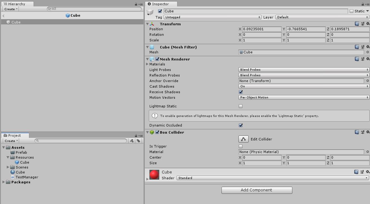Image resolution: width=370 pixels, height=204 pixels.
Task: Open object picker for Mesh field
Action: tap(367, 52)
